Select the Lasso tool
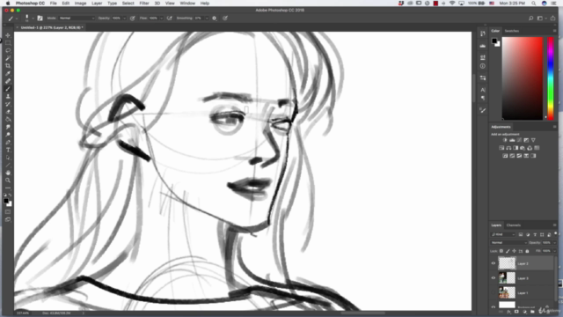The height and width of the screenshot is (317, 563). 8,50
